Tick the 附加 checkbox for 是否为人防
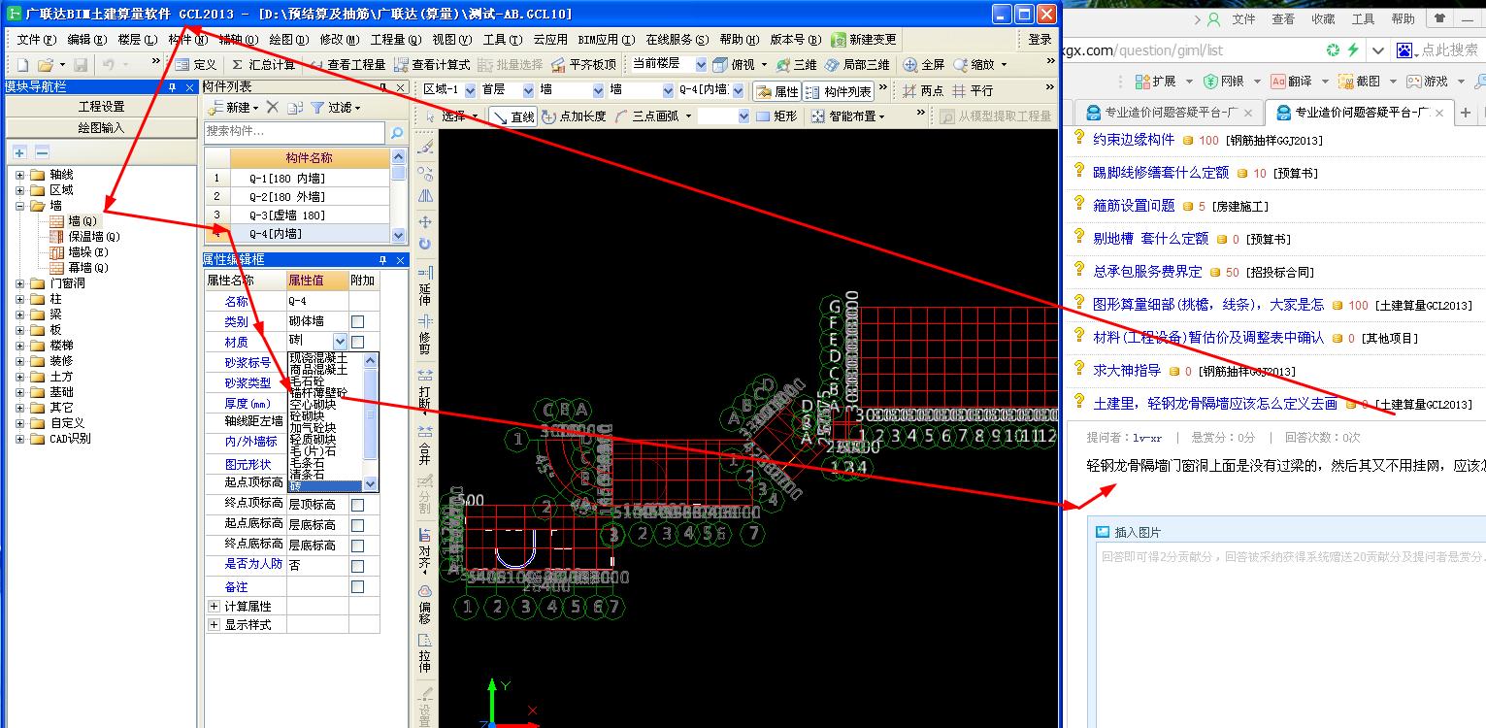1486x728 pixels. [357, 566]
